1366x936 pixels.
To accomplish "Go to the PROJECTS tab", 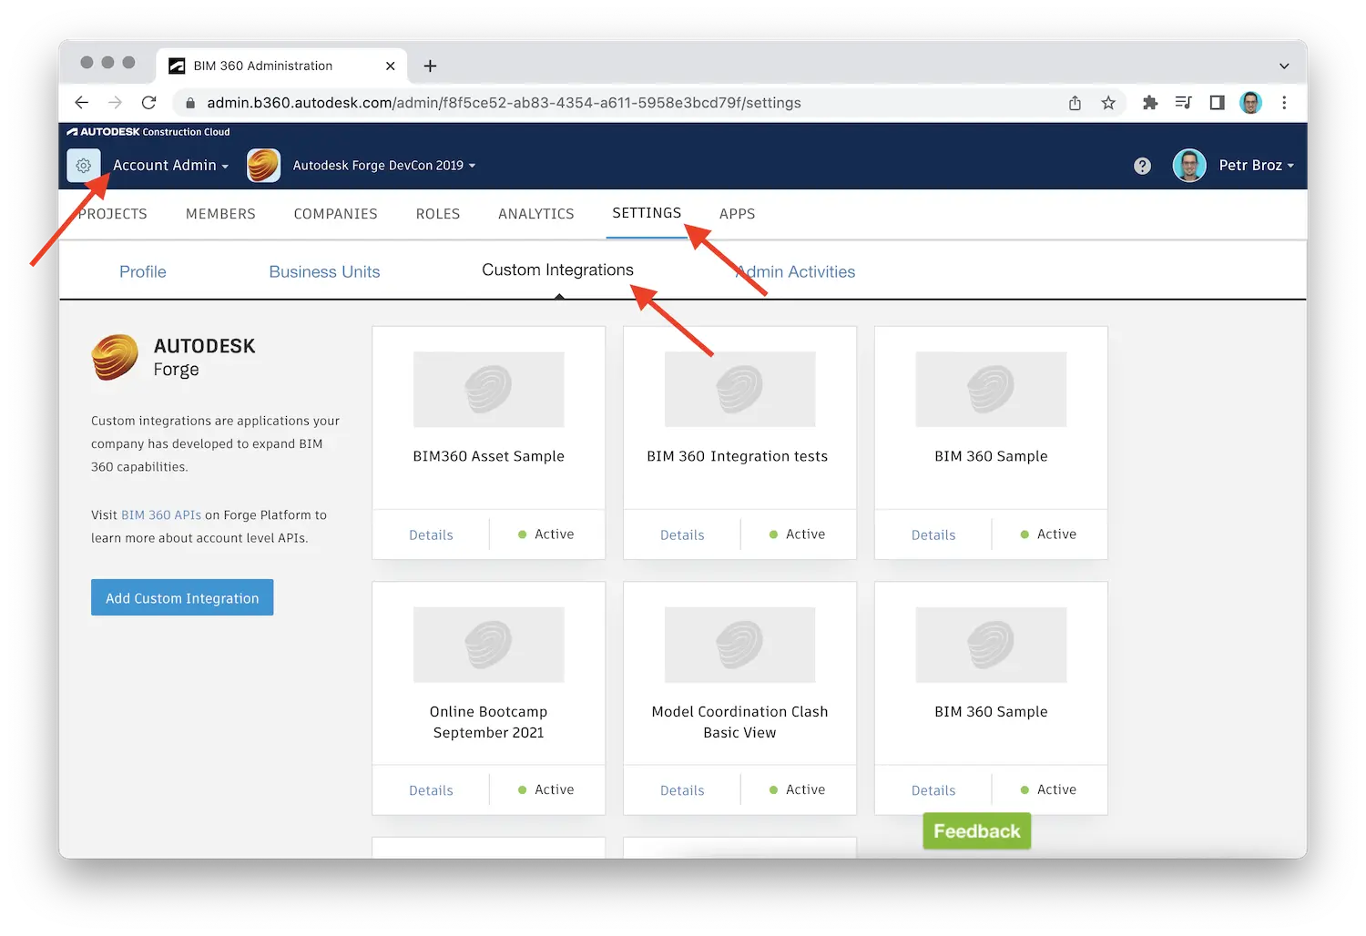I will 113,214.
